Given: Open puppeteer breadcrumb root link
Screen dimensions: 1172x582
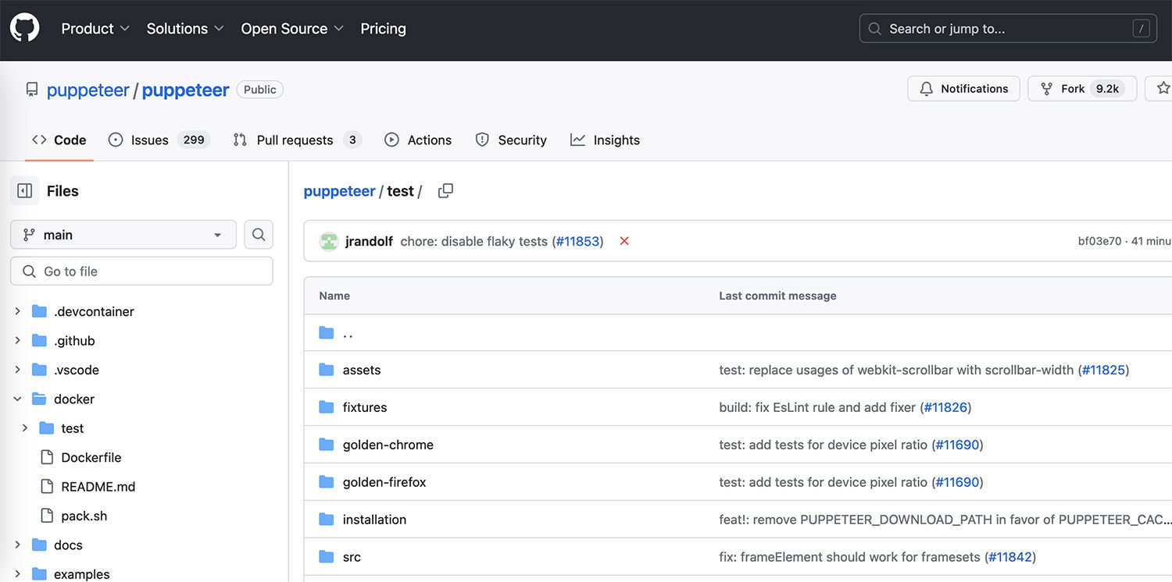Looking at the screenshot, I should (x=339, y=191).
